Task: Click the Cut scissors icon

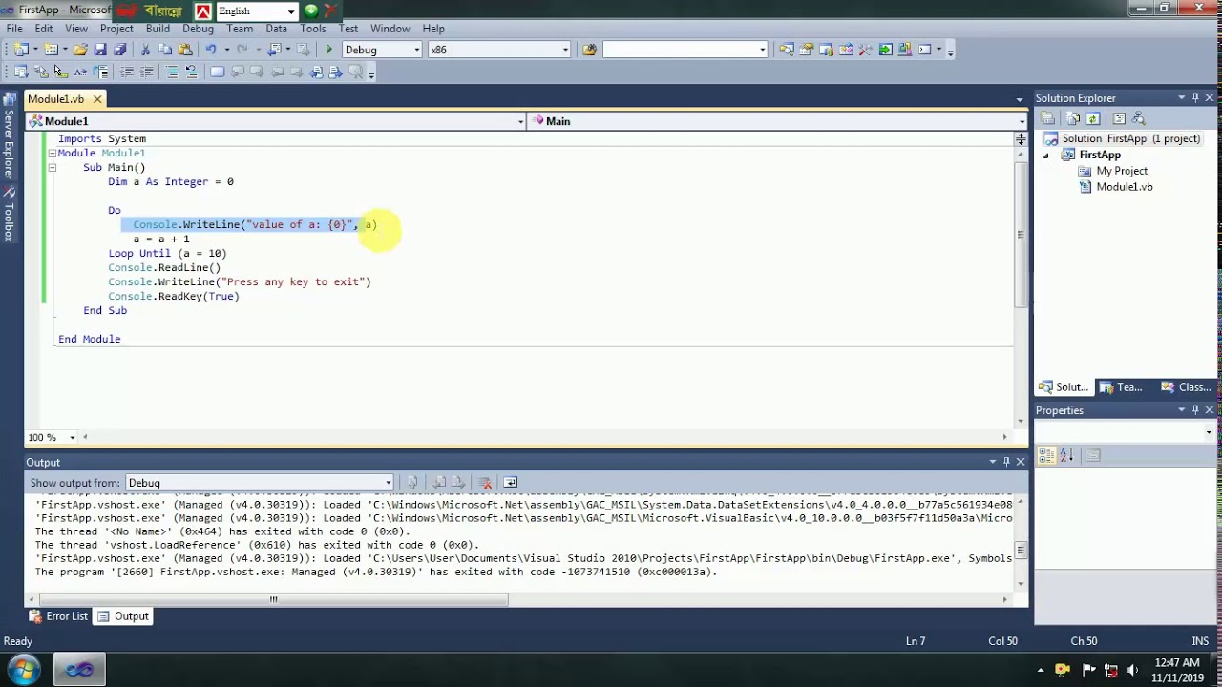Action: [145, 50]
